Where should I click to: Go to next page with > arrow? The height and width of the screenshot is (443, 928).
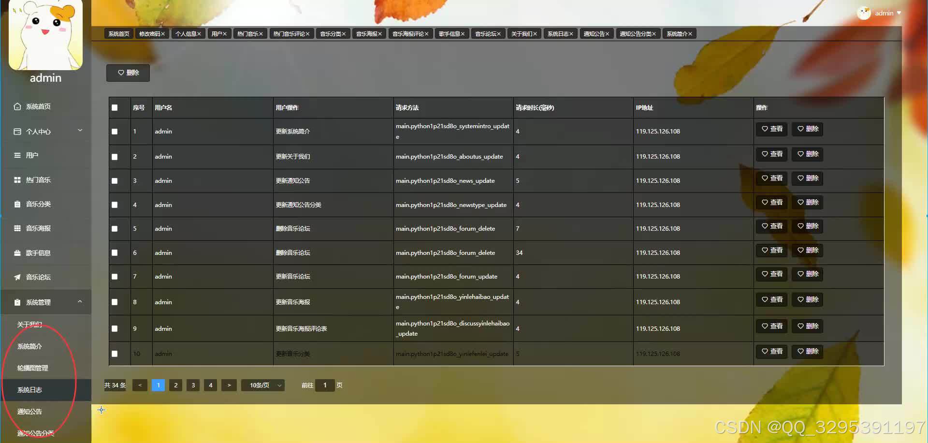tap(229, 385)
